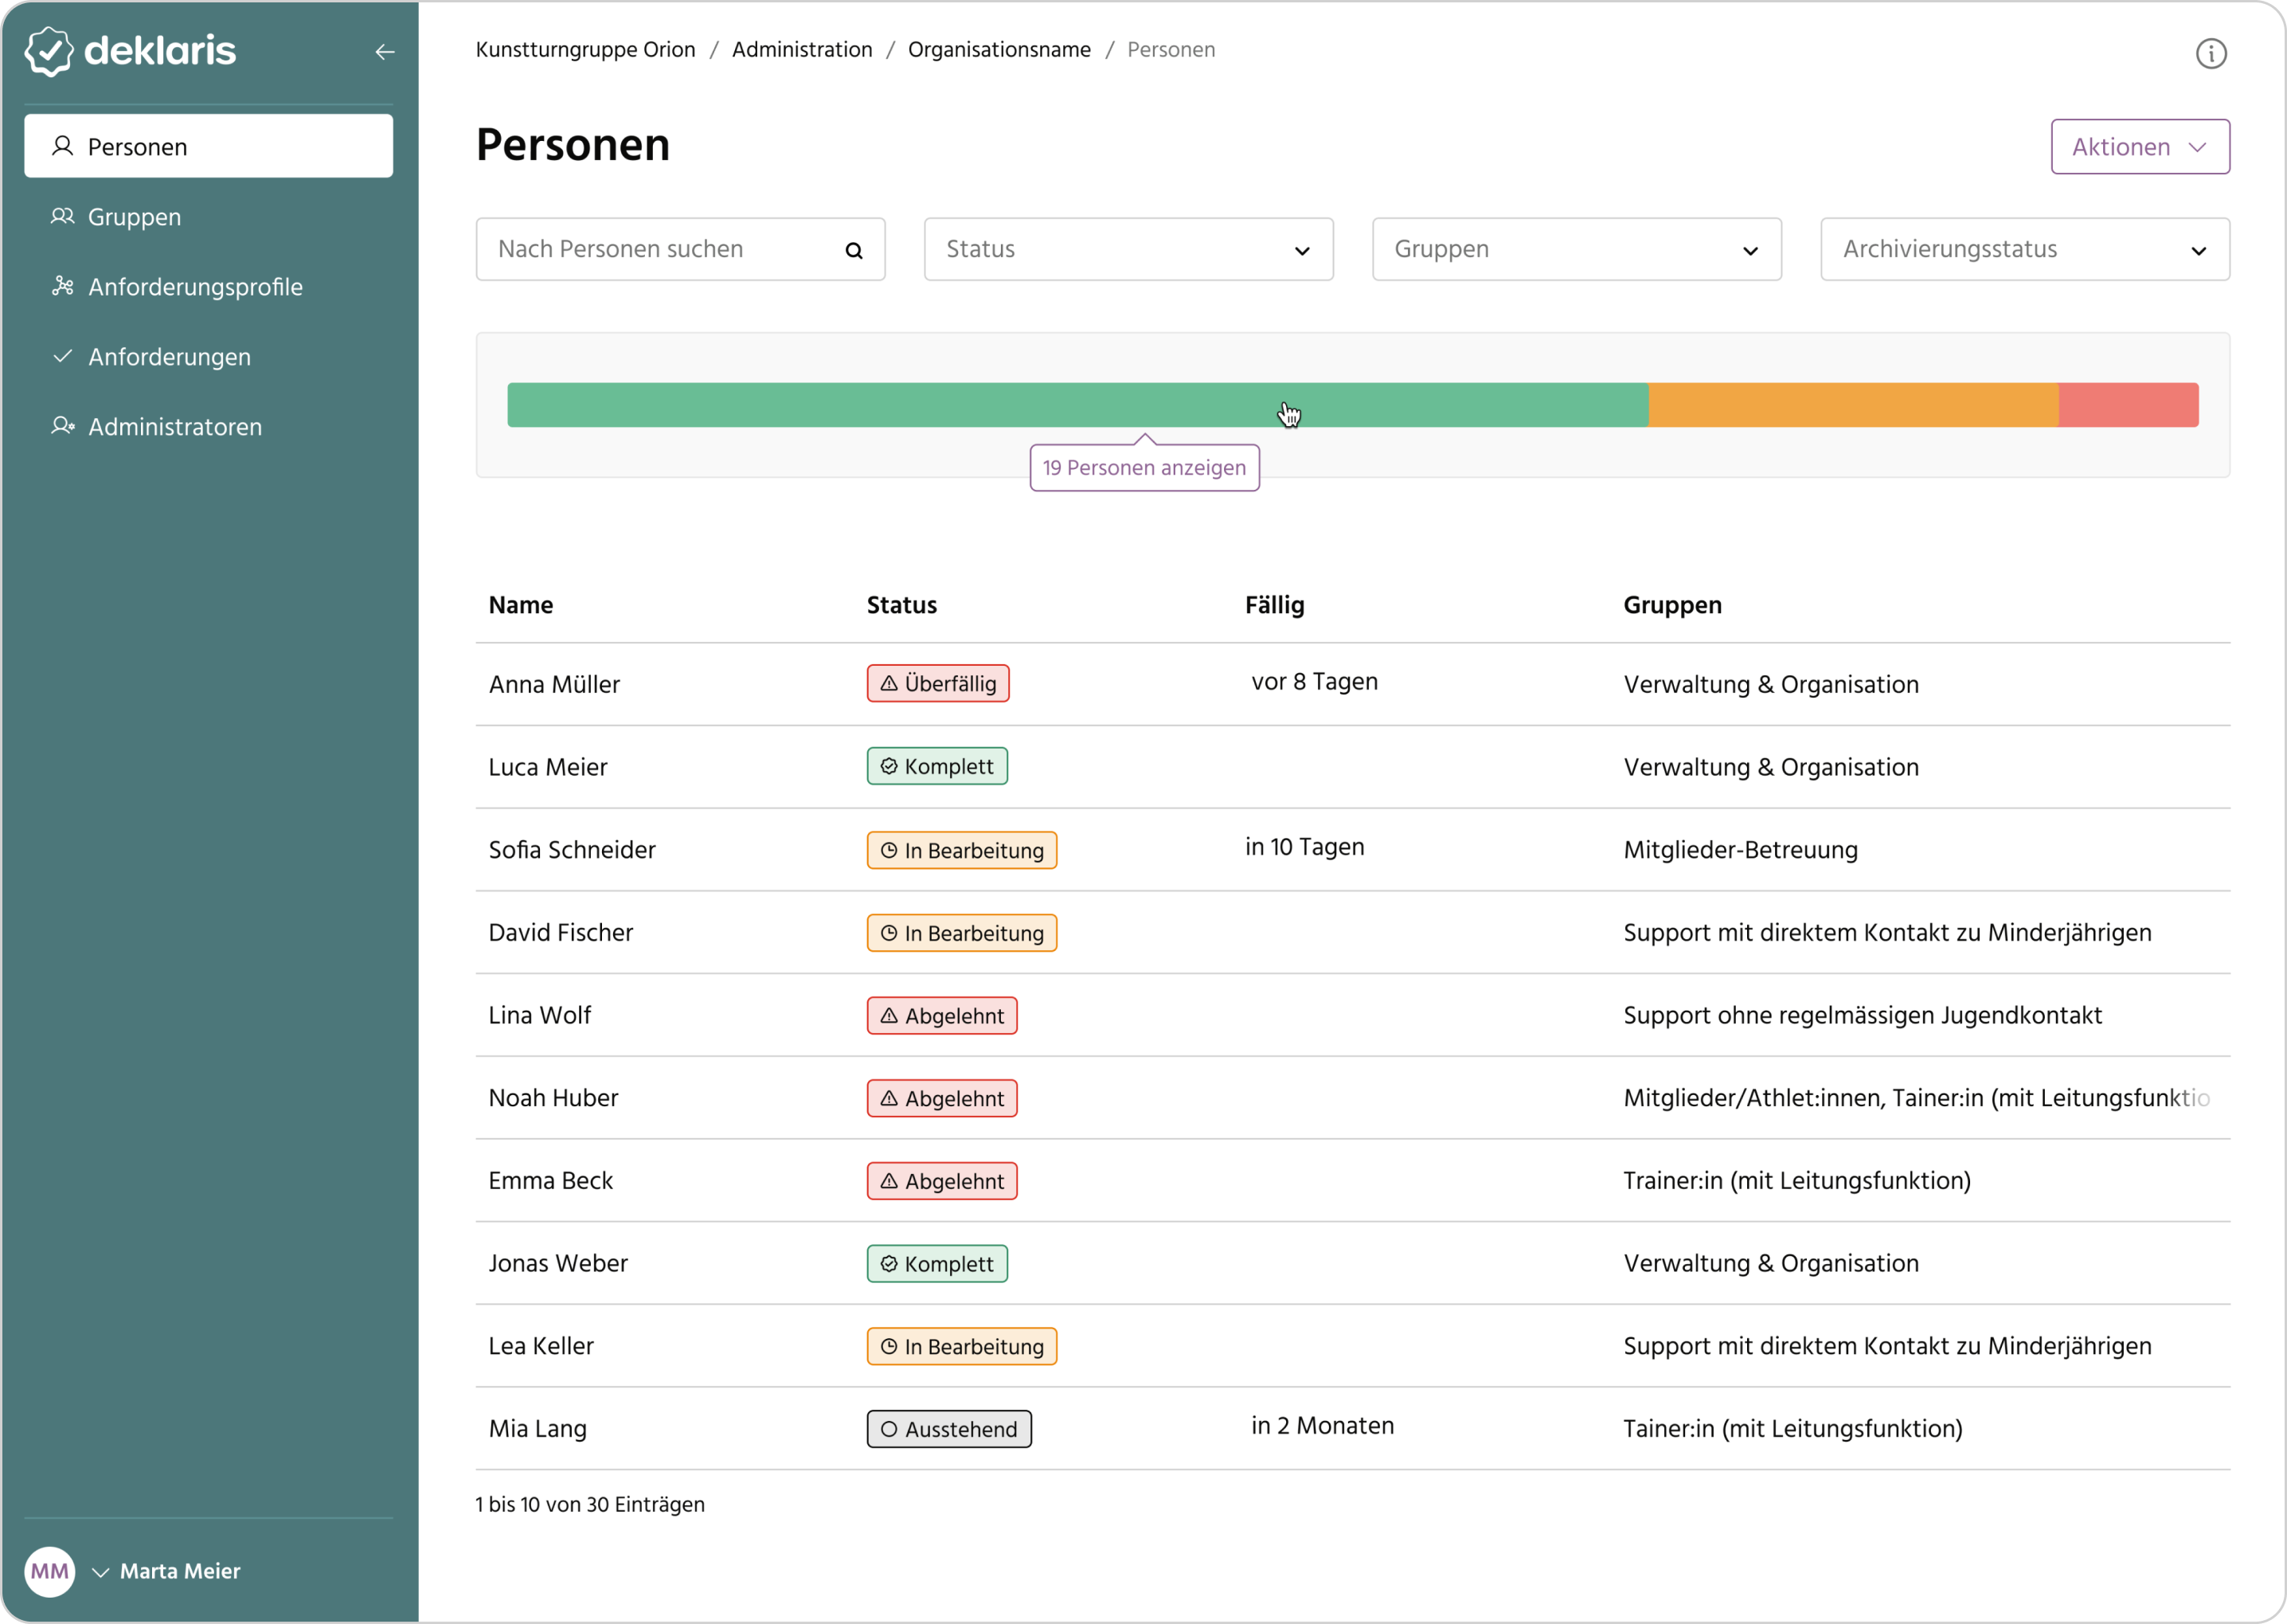This screenshot has height=1624, width=2287.
Task: Click the deklaris logo icon
Action: (48, 51)
